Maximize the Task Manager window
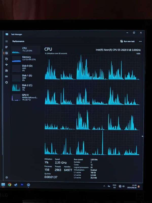 tap(134, 33)
